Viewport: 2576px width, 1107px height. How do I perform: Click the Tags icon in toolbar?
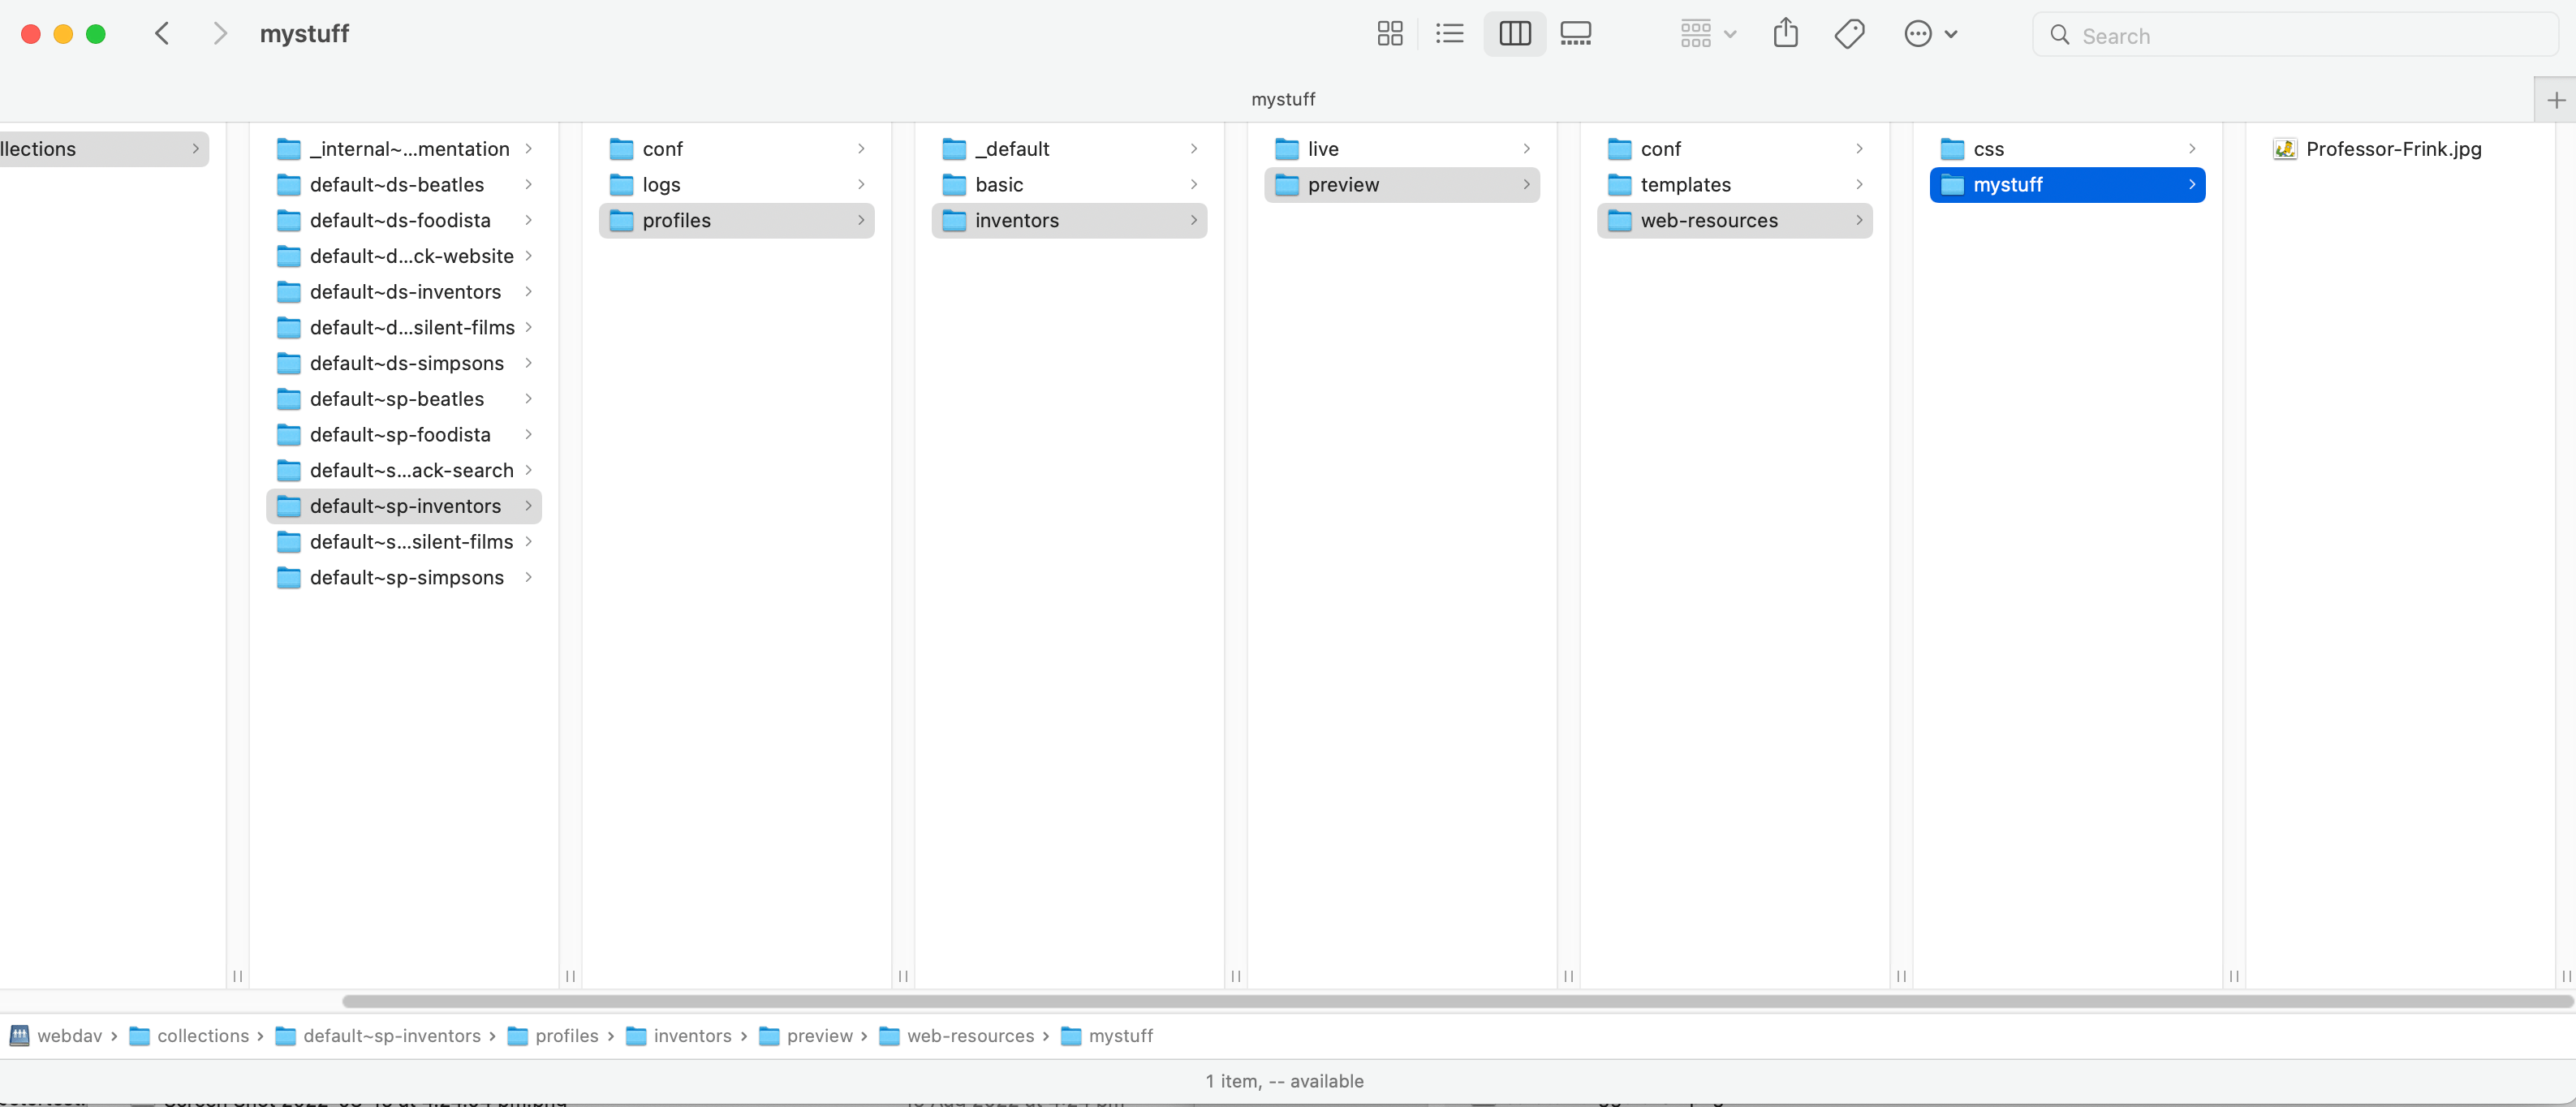pos(1849,33)
